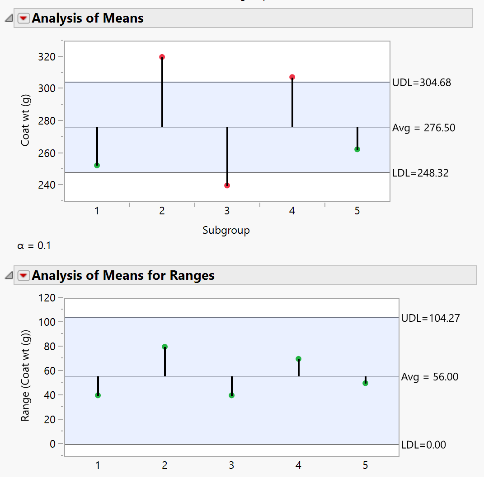Screen dimensions: 484x477
Task: Select the red point below LDL at subgroup 3
Action: [226, 185]
